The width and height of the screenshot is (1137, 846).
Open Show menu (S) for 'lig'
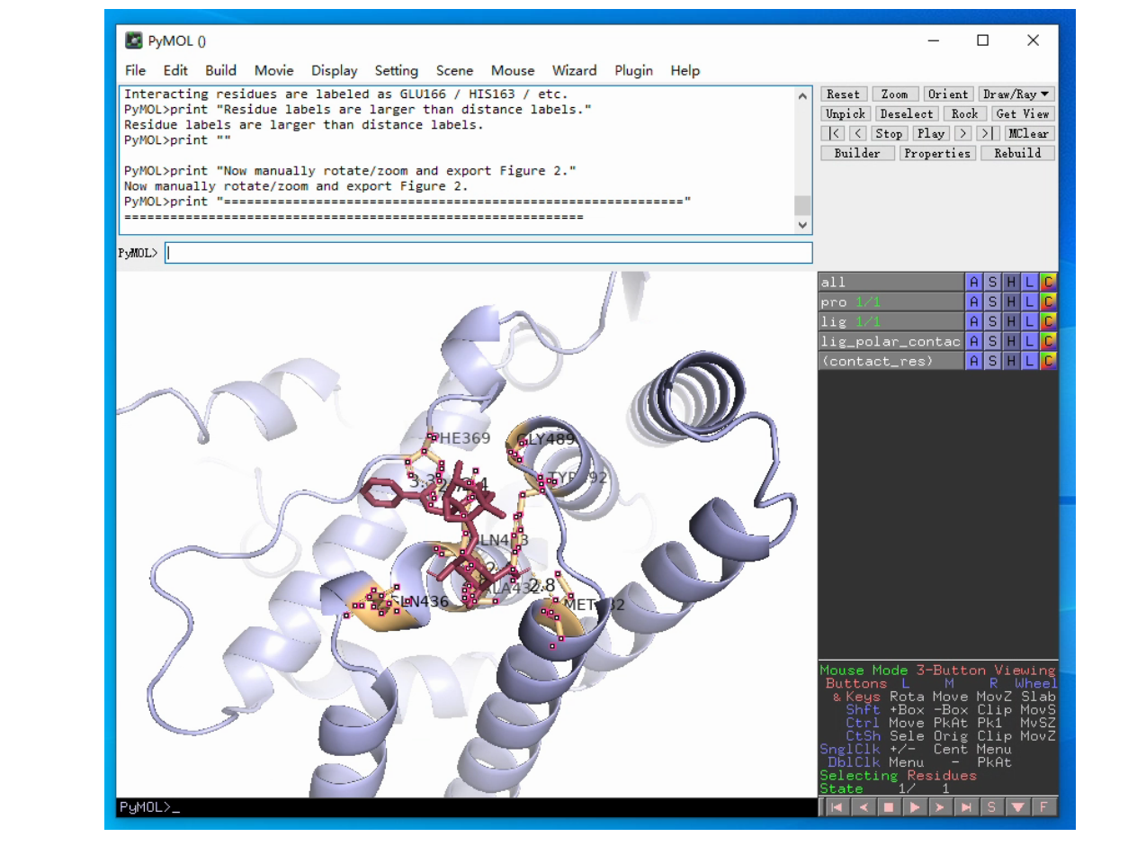tap(992, 321)
